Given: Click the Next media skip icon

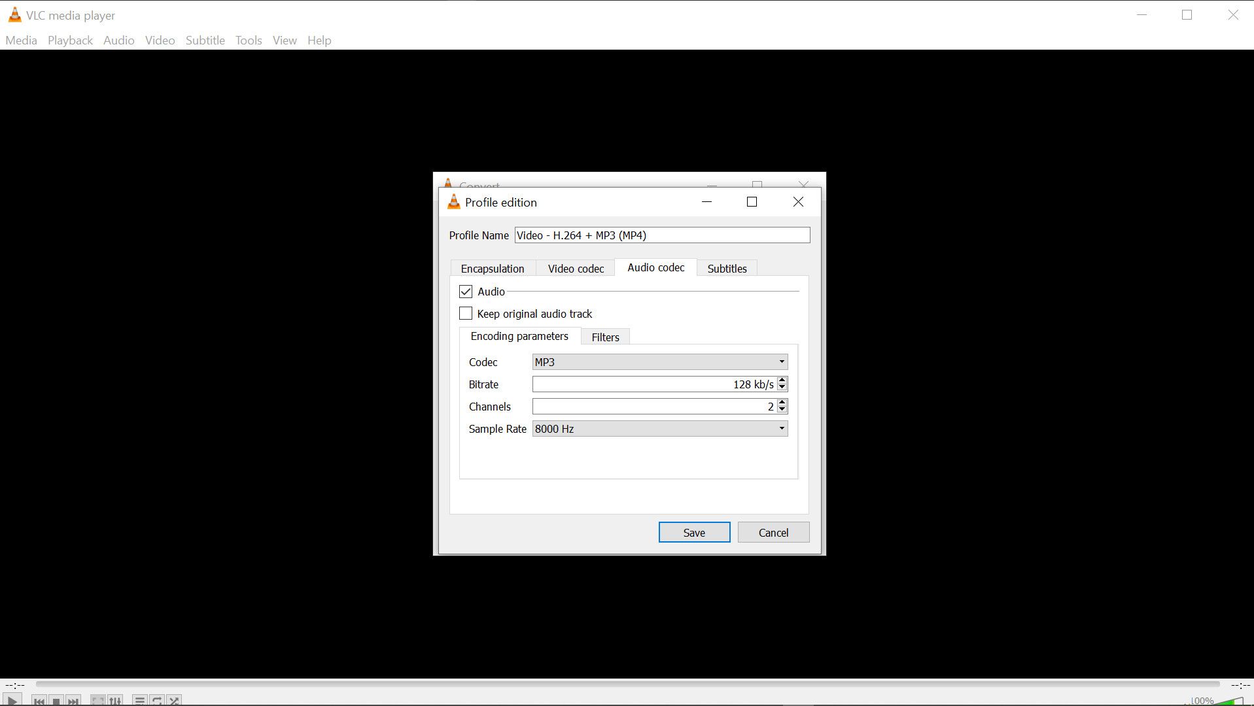Looking at the screenshot, I should 74,700.
